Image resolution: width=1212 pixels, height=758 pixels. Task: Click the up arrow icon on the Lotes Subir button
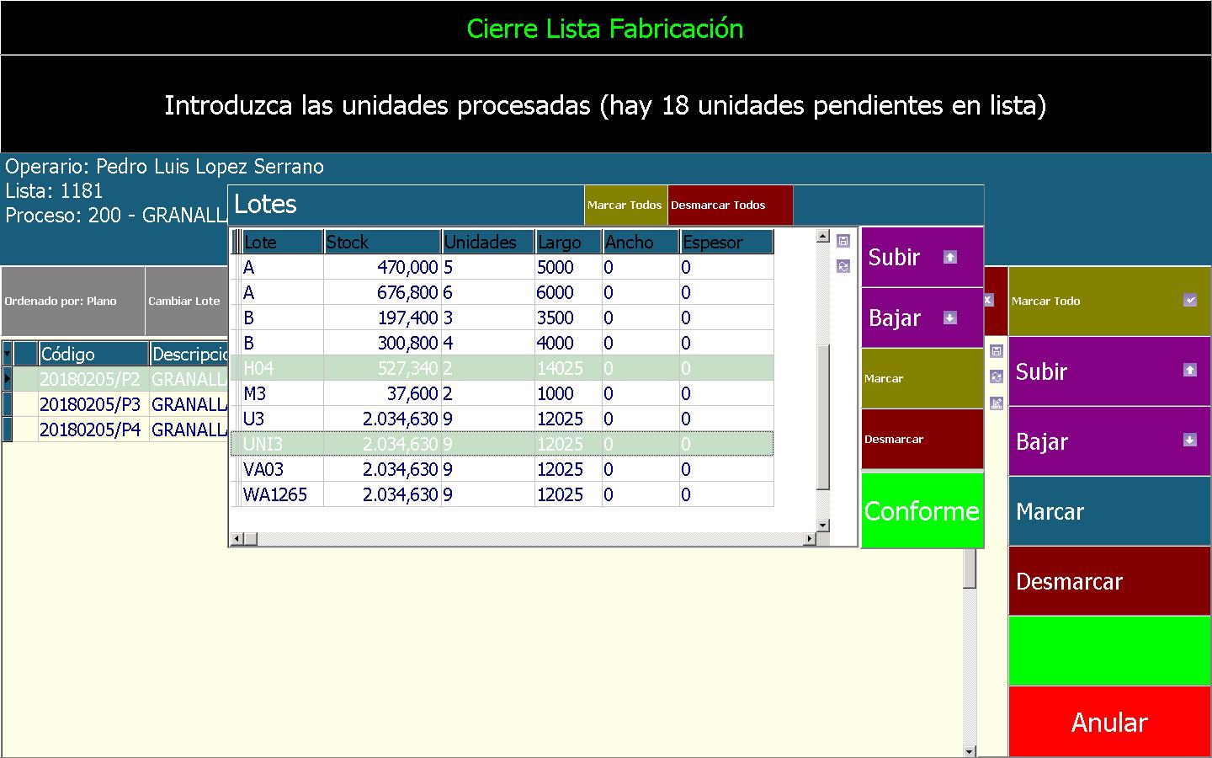(950, 257)
